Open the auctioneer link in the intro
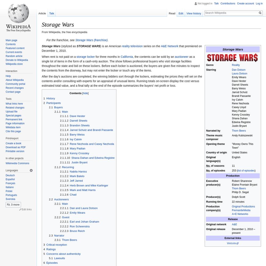The height and width of the screenshot is (266, 266). (x=181, y=57)
